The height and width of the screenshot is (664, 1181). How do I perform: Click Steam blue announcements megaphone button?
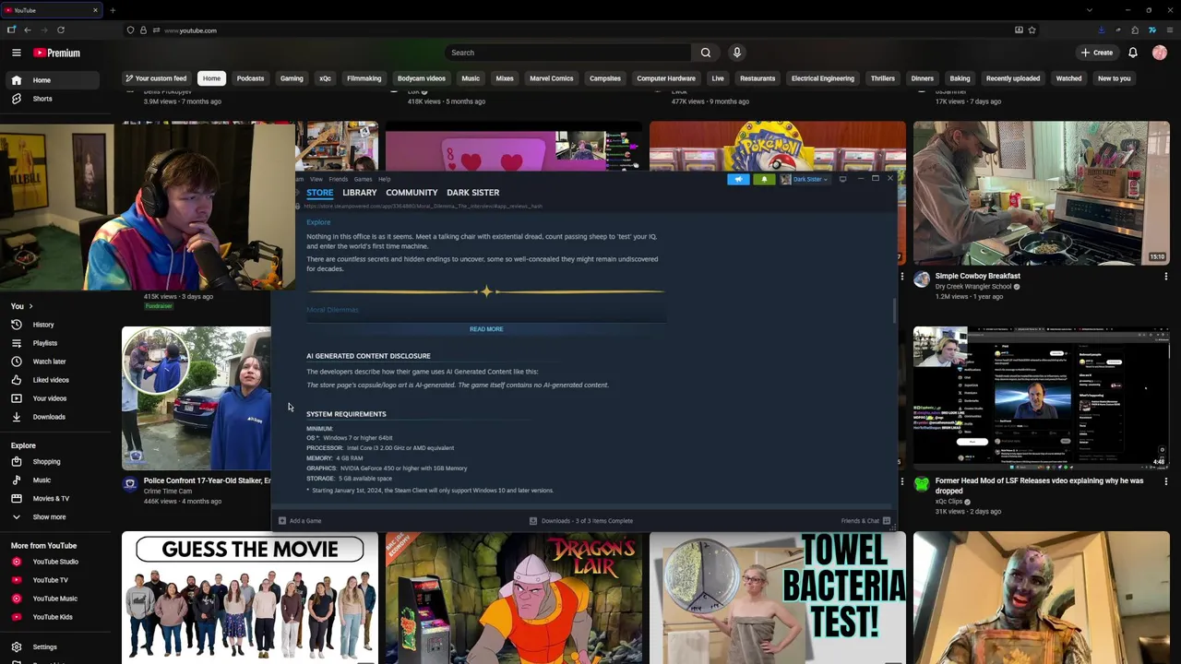click(738, 179)
